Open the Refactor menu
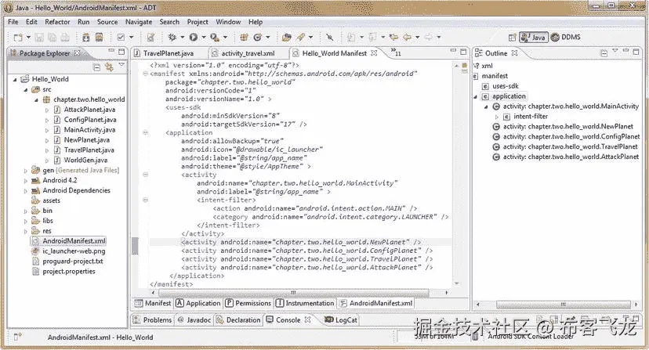 [x=57, y=22]
